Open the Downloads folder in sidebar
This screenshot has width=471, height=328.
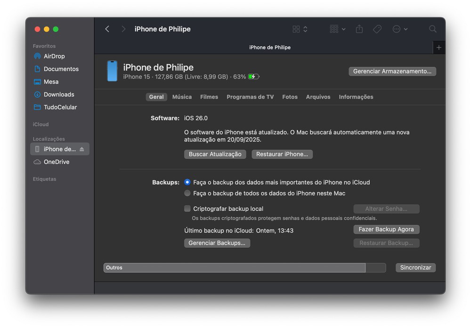pyautogui.click(x=59, y=94)
